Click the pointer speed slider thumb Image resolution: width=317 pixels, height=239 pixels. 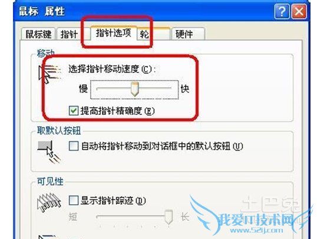point(135,89)
